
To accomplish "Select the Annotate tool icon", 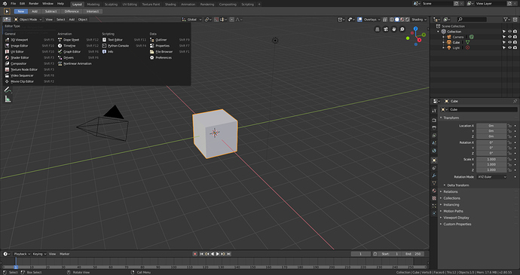I will coord(8,90).
